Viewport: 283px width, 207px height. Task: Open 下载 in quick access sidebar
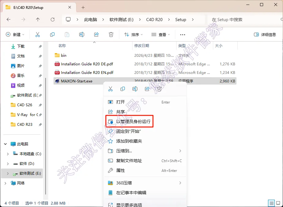(21, 46)
